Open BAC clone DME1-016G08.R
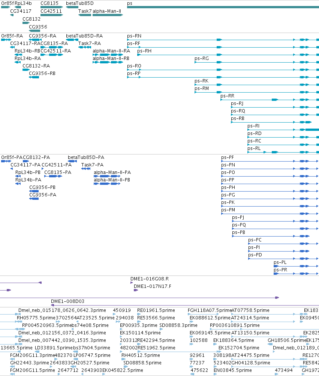 coord(150,279)
